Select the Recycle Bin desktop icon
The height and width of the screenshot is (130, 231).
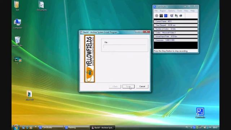tap(18, 42)
